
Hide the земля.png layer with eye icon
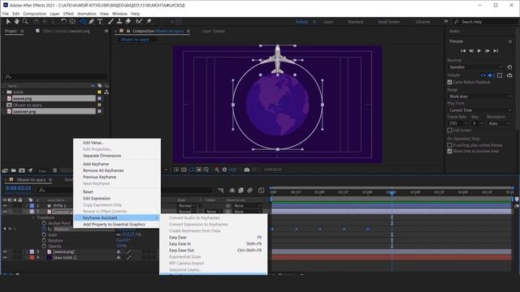[x=5, y=251]
